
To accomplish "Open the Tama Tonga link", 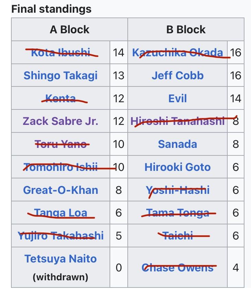I will [177, 213].
